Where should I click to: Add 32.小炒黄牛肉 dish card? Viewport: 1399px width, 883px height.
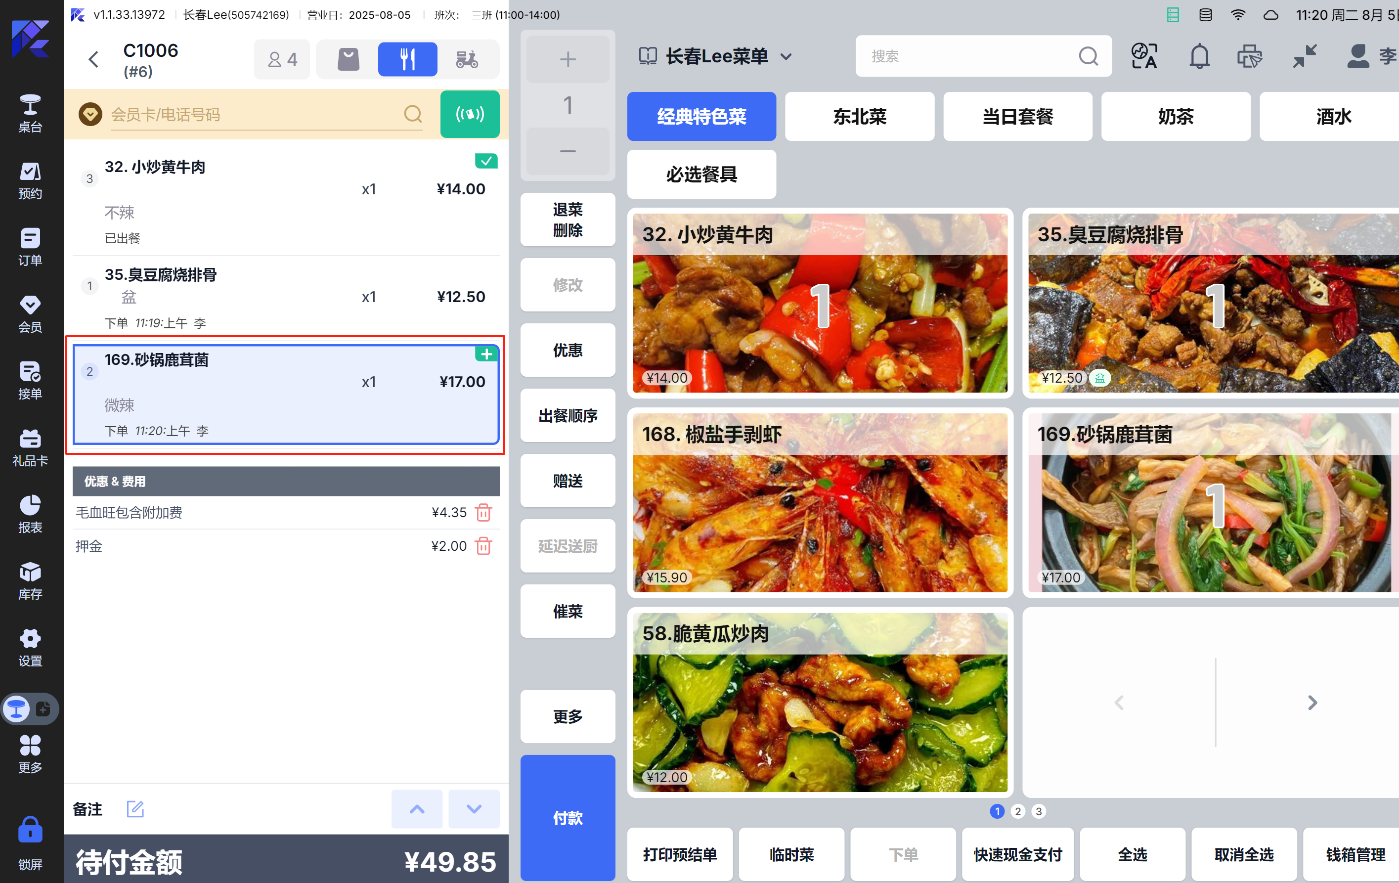coord(820,303)
